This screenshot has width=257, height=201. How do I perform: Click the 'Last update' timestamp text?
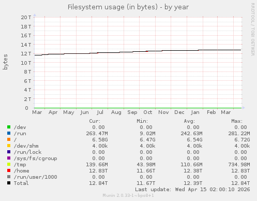click(192, 190)
